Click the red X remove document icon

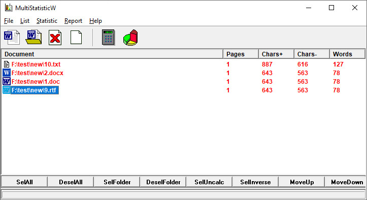(55, 38)
